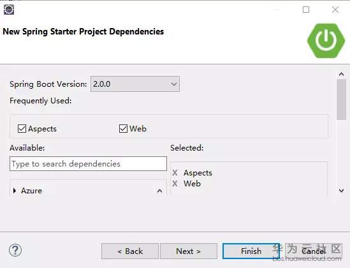Click Finish to create project
Screen dimensions: 350x268
(251, 251)
